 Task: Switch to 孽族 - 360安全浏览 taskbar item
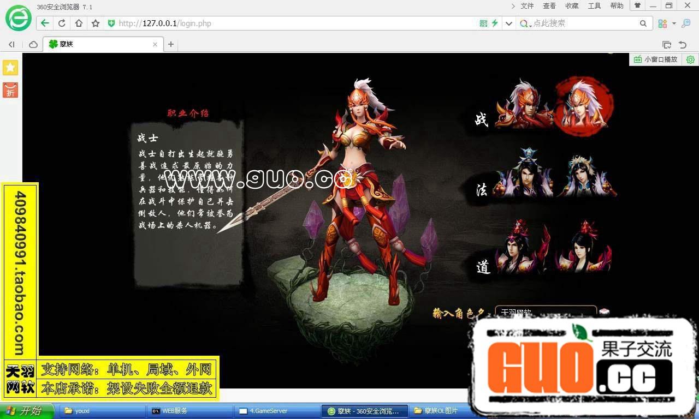[x=365, y=411]
